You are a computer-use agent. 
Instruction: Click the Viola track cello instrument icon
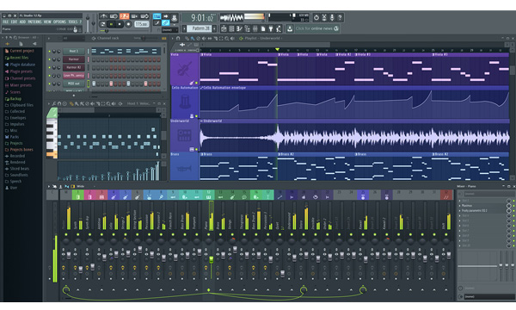point(184,70)
